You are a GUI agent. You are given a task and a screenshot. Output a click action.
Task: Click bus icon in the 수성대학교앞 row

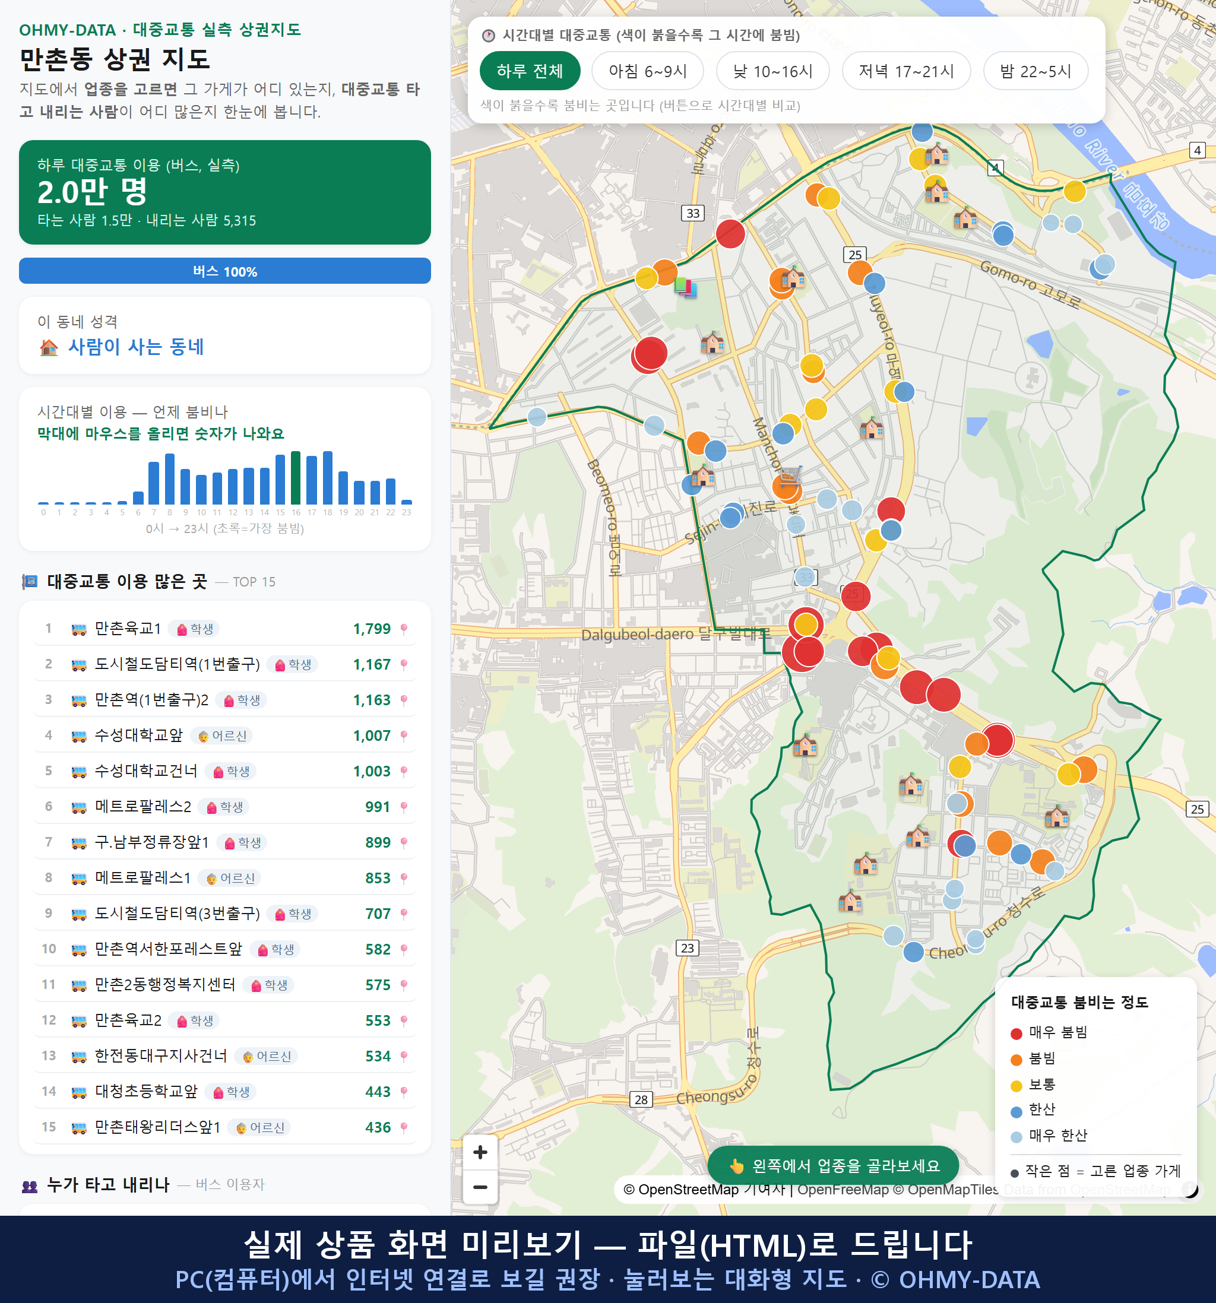78,736
